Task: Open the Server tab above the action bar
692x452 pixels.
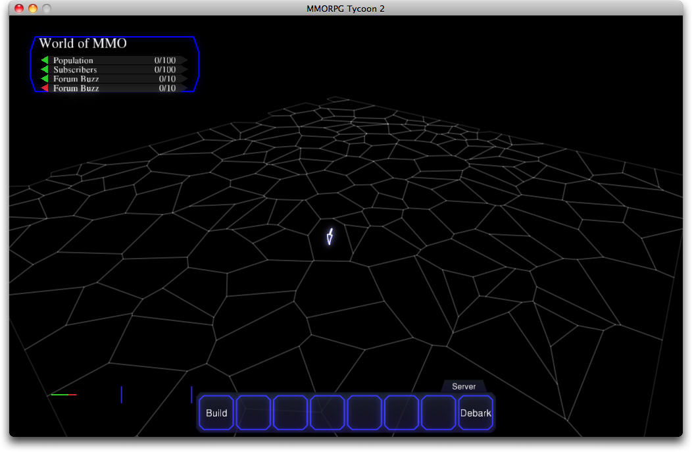Action: coord(464,386)
